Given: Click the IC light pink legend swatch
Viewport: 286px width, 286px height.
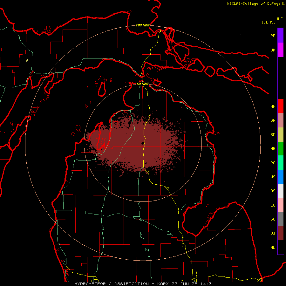Looking at the screenshot, I should tap(281, 205).
